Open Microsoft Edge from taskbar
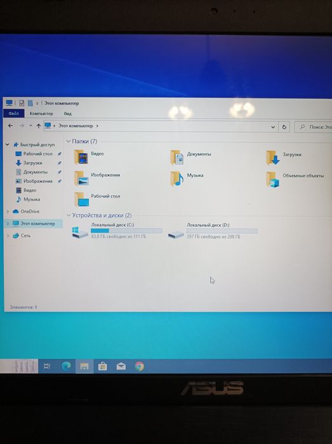The image size is (332, 444). pos(66,366)
